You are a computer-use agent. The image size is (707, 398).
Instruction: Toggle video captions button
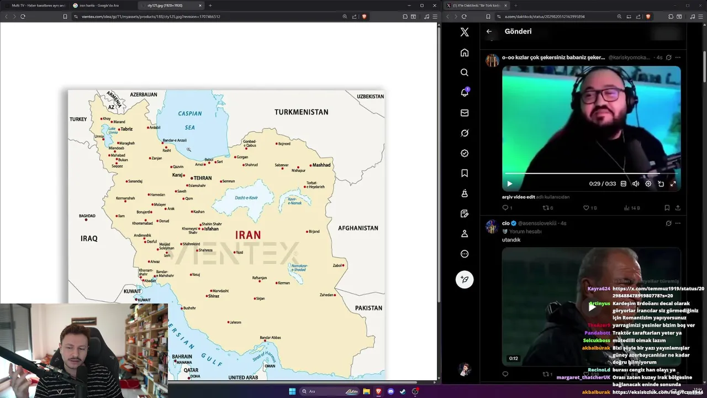pyautogui.click(x=624, y=184)
